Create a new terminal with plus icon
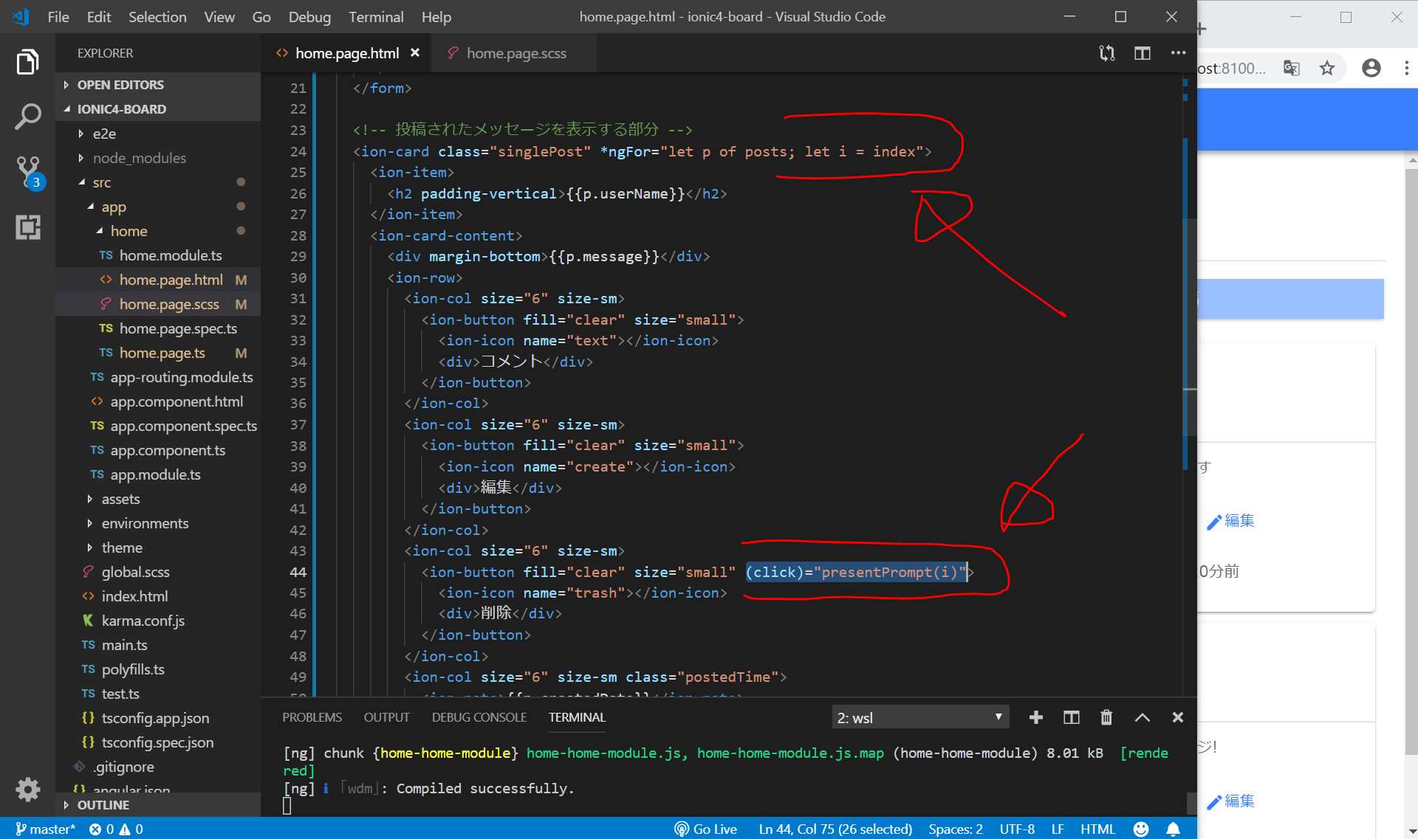The image size is (1418, 839). [x=1035, y=717]
